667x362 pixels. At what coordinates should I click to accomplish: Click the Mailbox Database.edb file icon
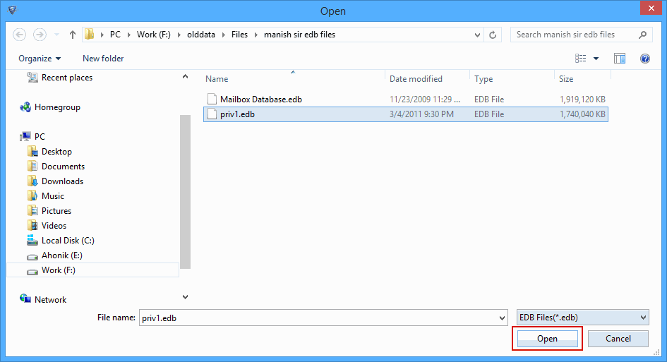[x=212, y=99]
